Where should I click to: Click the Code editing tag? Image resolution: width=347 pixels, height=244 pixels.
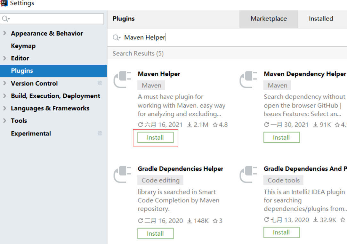(x=160, y=180)
